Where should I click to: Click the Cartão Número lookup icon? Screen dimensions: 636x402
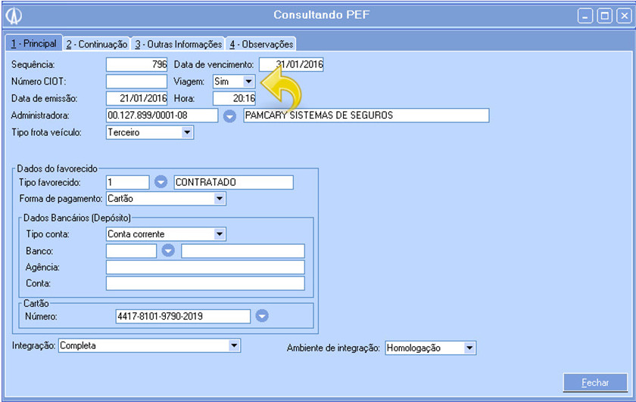click(262, 316)
